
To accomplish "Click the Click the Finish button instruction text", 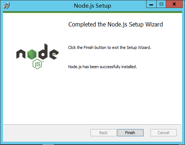I will coord(109,47).
